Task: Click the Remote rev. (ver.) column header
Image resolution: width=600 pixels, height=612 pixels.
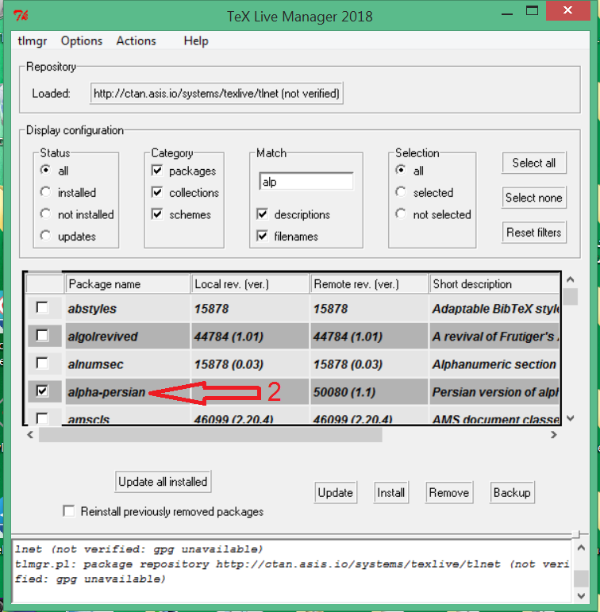Action: coord(369,283)
